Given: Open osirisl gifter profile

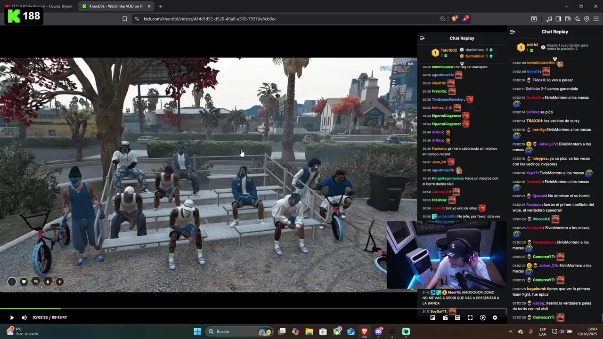Looking at the screenshot, I should (532, 44).
